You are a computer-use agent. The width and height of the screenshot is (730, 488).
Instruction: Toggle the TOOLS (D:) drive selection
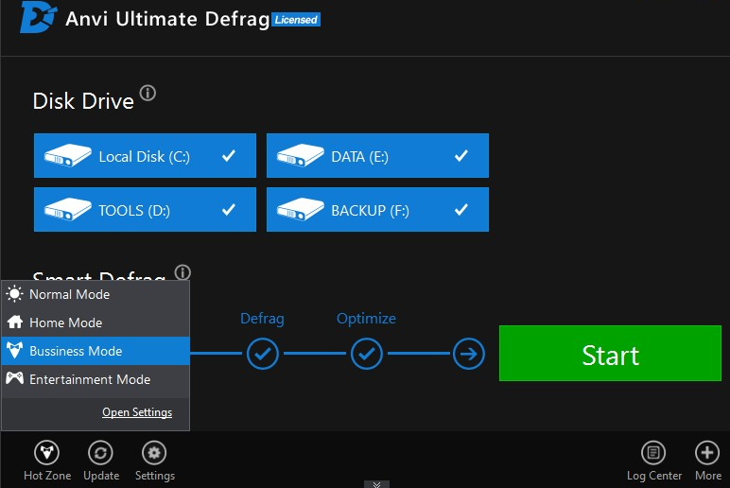pyautogui.click(x=145, y=210)
